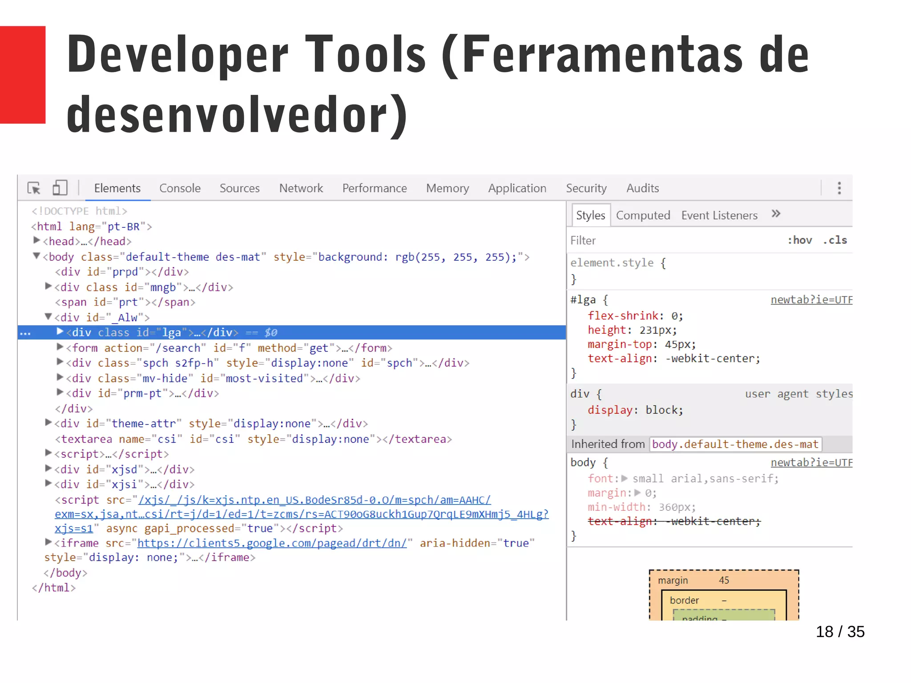Expand the div class spch s2fp-h node
Screen dimensions: 911x683
(x=60, y=362)
